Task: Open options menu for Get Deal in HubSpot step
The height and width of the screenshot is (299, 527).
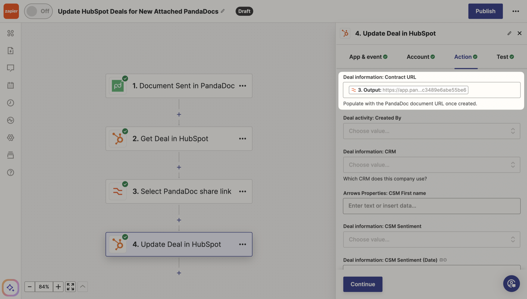Action: pos(243,139)
